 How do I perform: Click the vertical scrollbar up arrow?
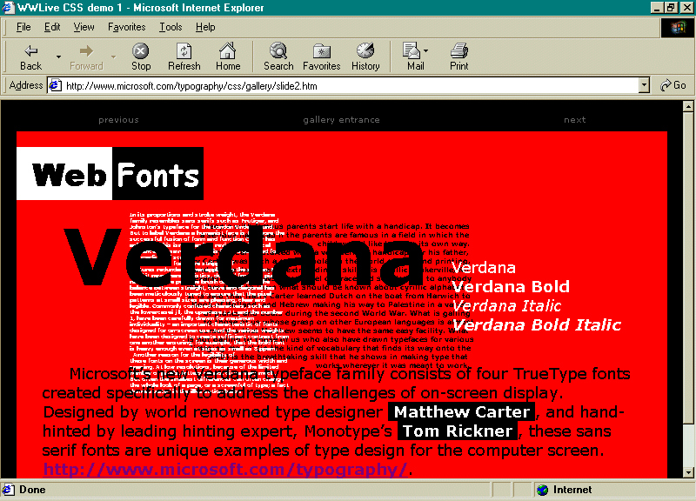tap(688, 106)
